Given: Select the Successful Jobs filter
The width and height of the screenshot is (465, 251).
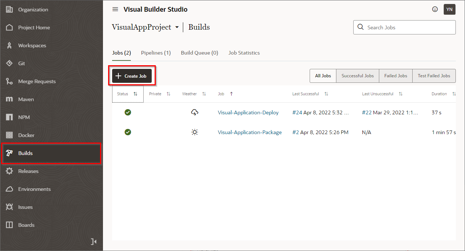Looking at the screenshot, I should tap(357, 76).
